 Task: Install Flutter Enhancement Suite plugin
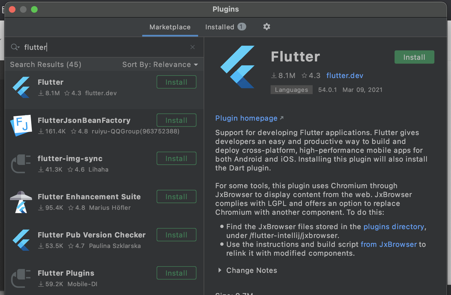point(177,196)
